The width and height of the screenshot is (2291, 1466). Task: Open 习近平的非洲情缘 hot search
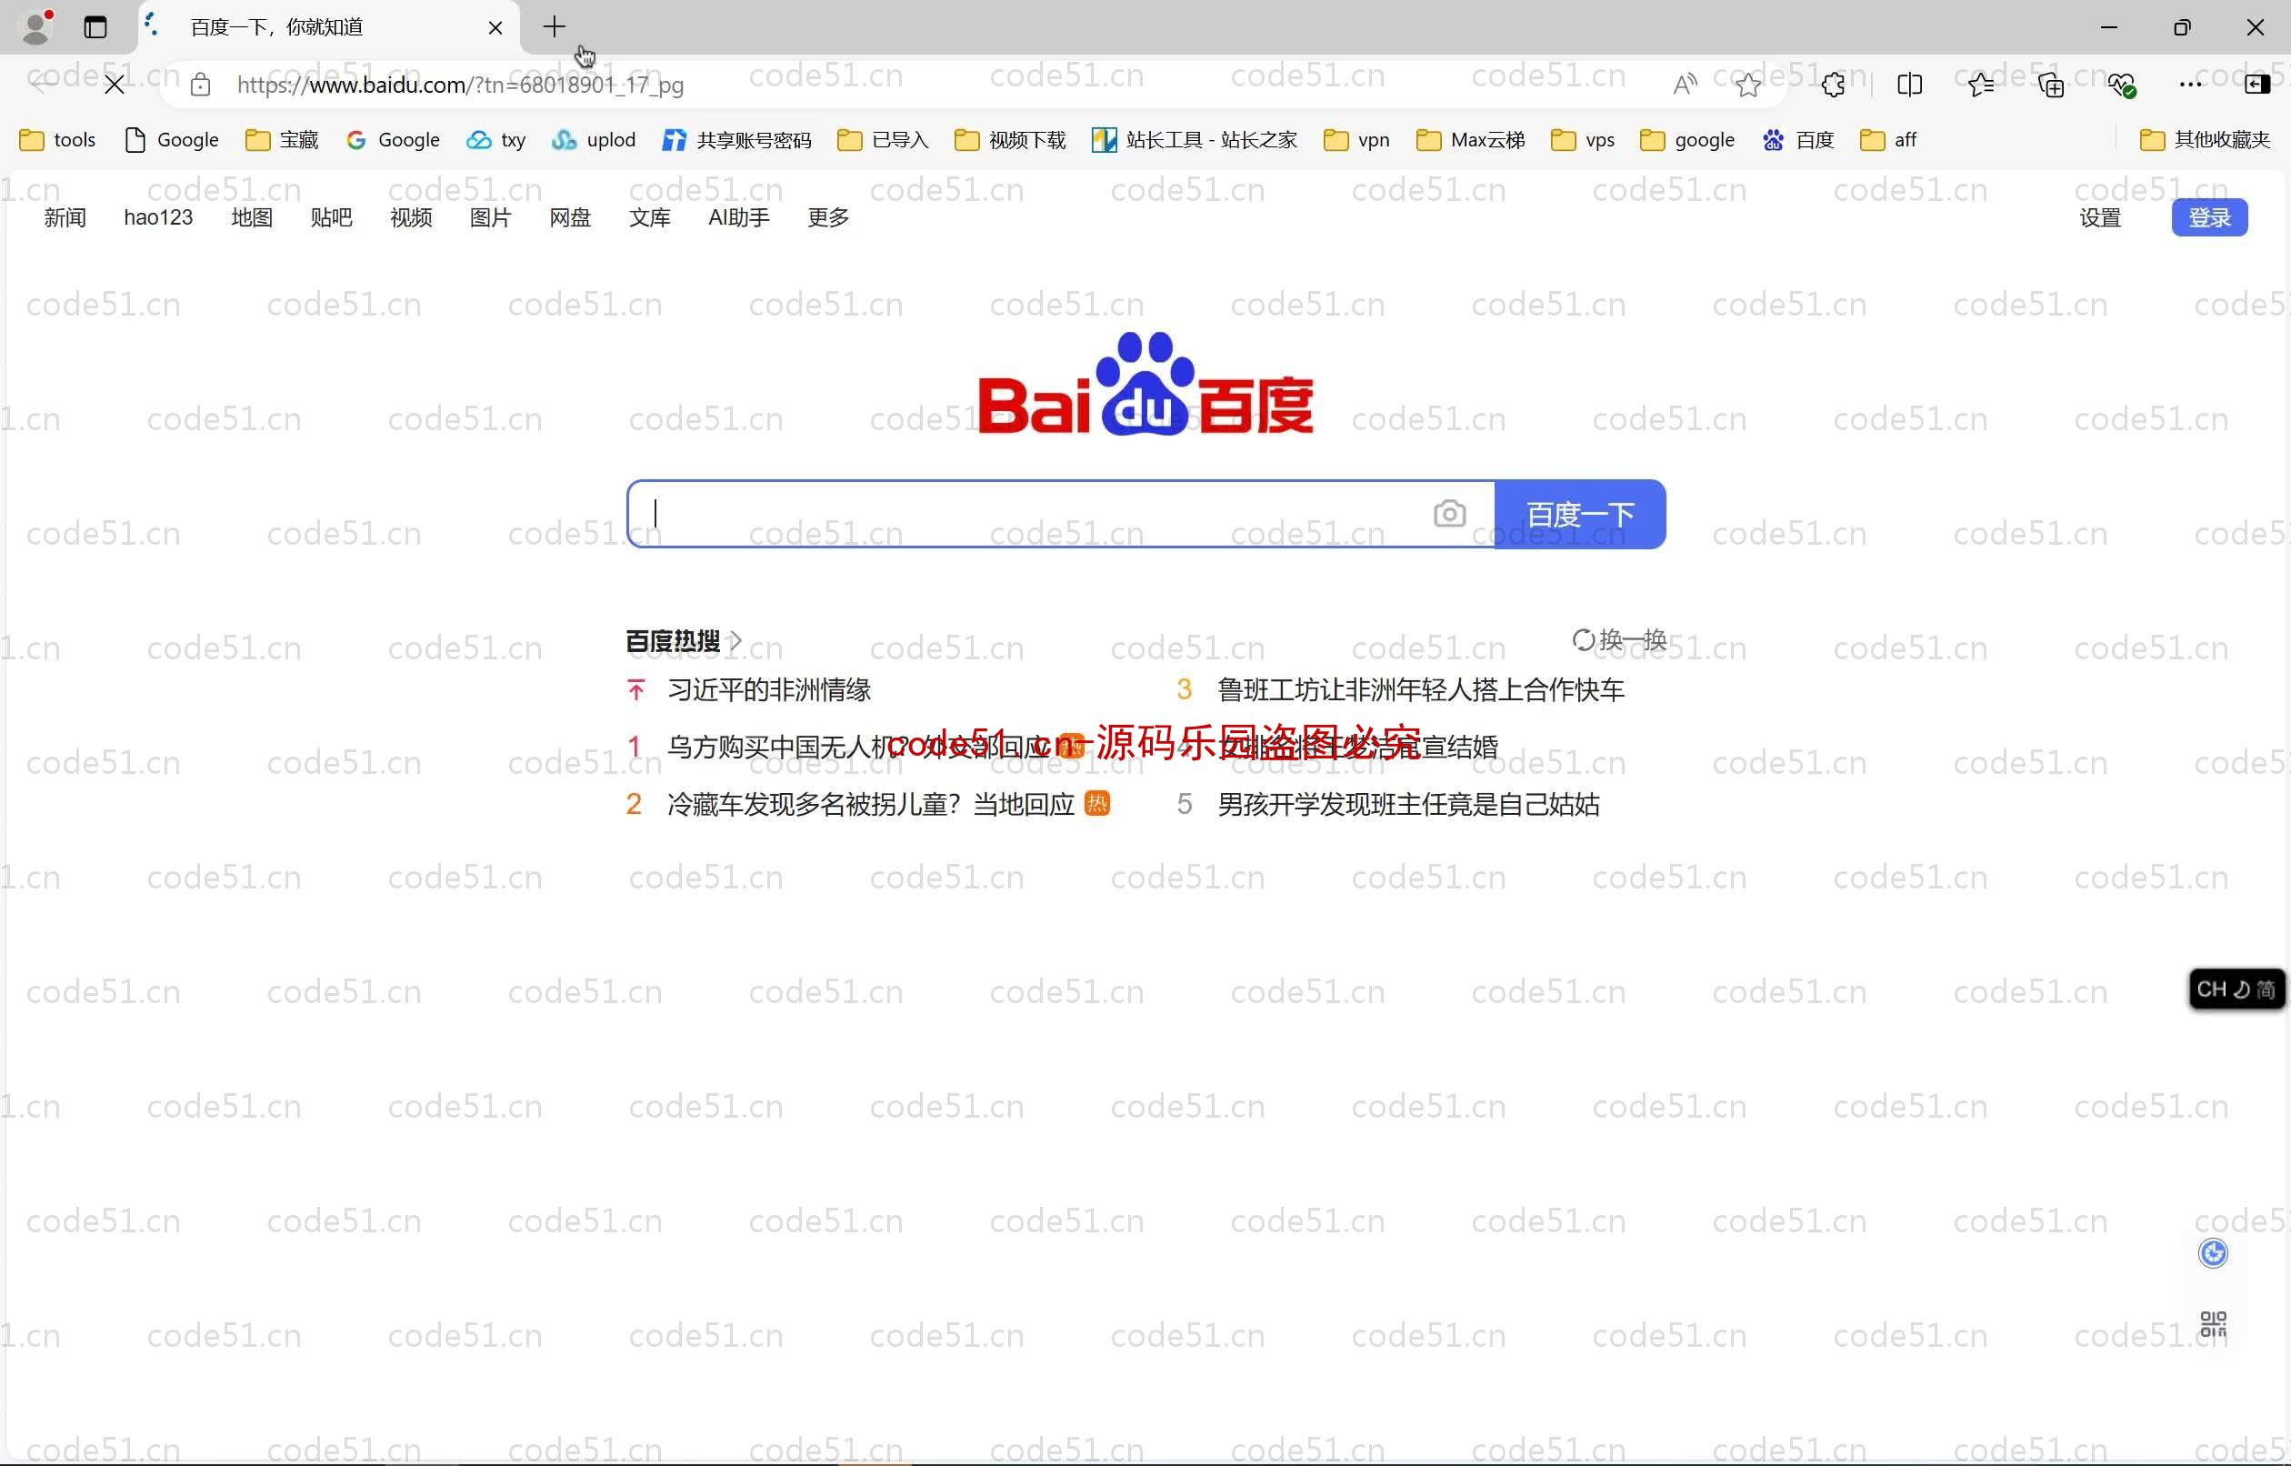tap(769, 690)
